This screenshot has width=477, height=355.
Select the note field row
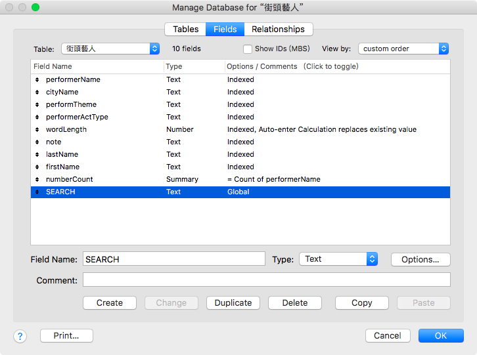(x=240, y=142)
